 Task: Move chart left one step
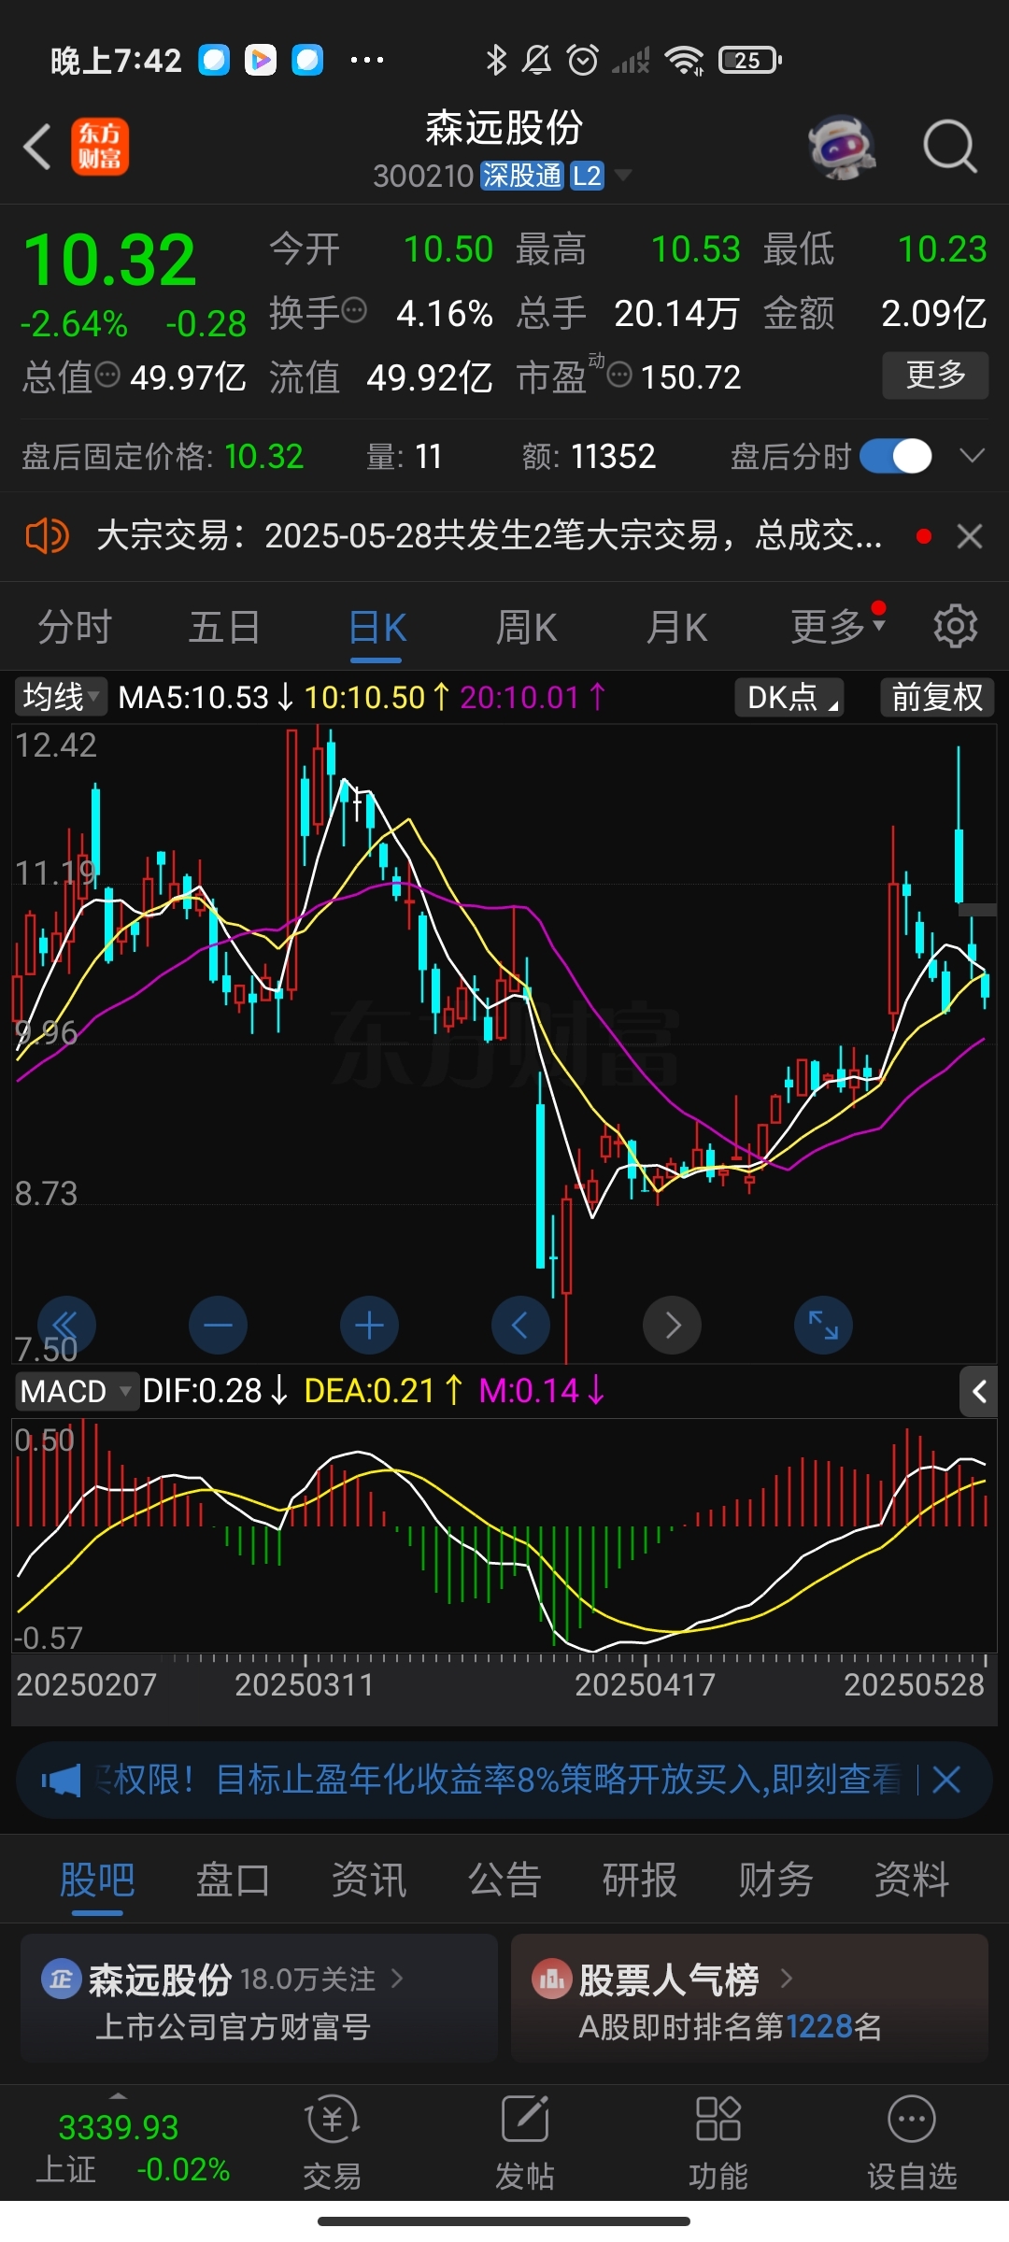pyautogui.click(x=520, y=1325)
